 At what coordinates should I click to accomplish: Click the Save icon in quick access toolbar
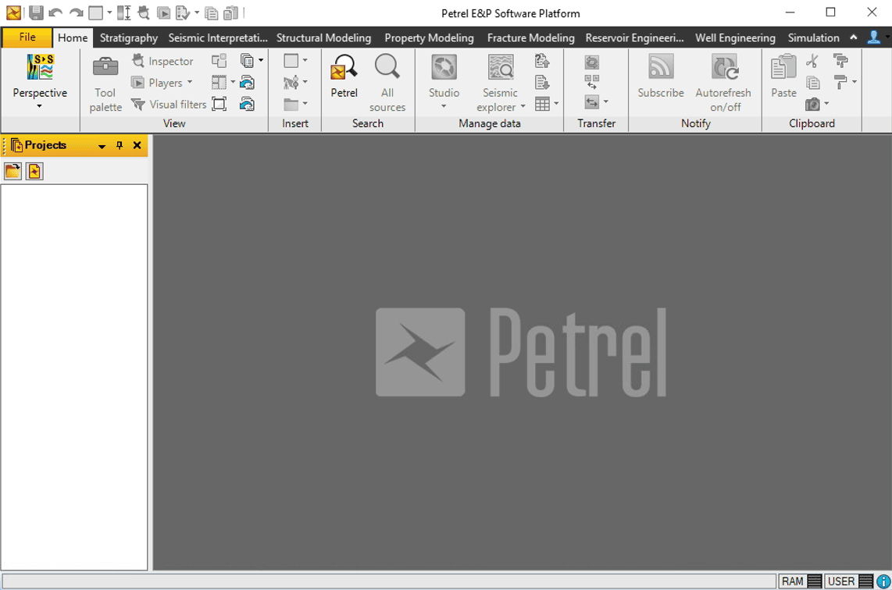[36, 12]
